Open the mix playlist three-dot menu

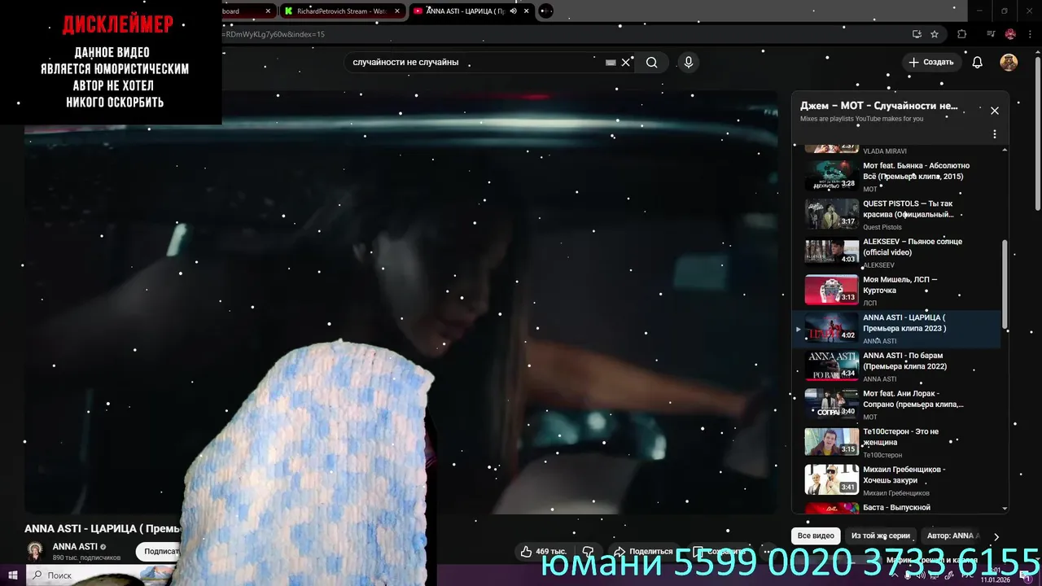994,134
